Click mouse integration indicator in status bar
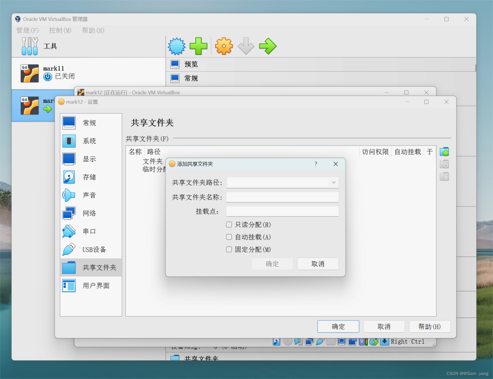The width and height of the screenshot is (493, 379). [374, 342]
